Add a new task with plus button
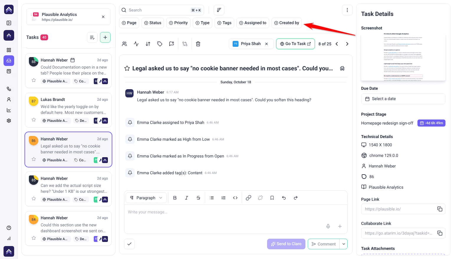Viewport: 454px width, 259px height. (x=105, y=37)
